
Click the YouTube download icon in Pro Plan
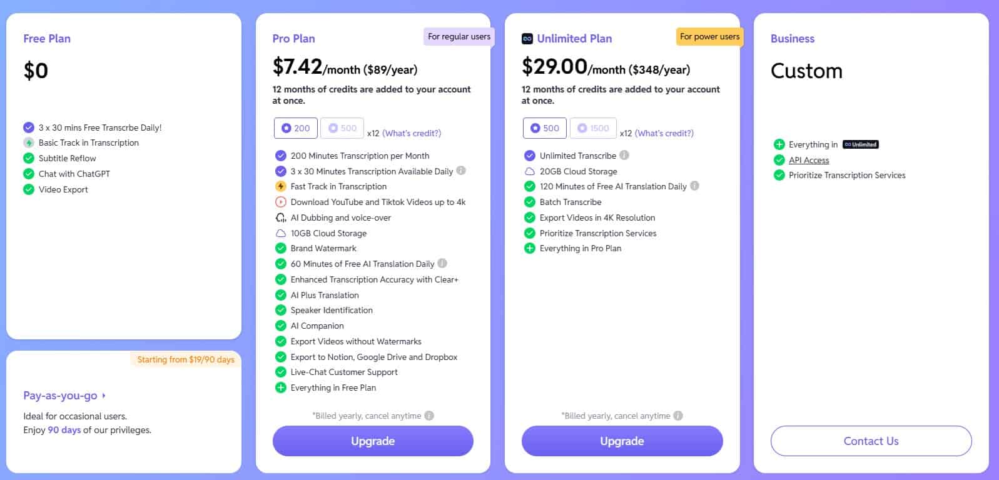tap(280, 202)
